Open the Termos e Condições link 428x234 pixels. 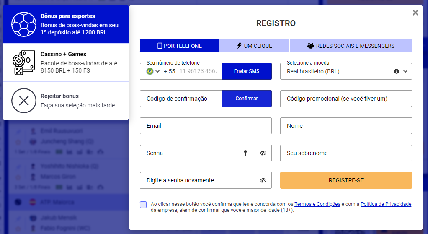317,204
